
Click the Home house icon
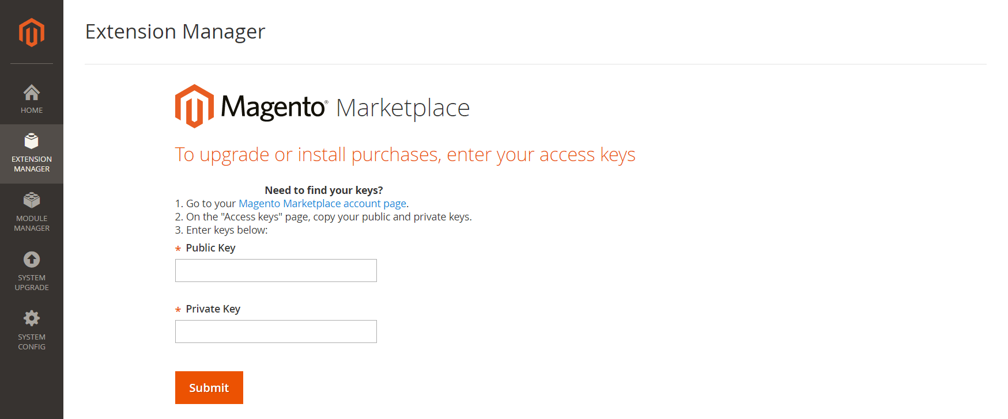32,92
